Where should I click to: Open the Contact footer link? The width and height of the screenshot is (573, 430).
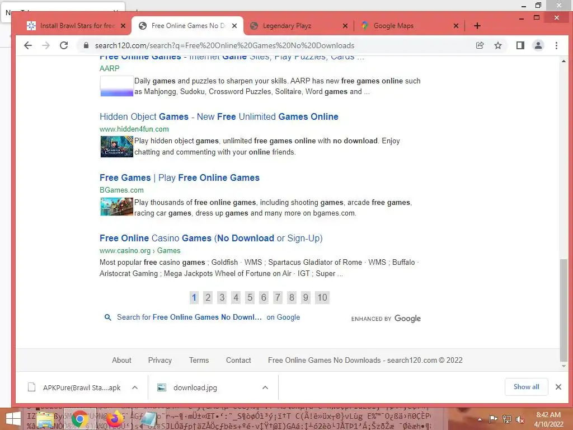tap(238, 360)
